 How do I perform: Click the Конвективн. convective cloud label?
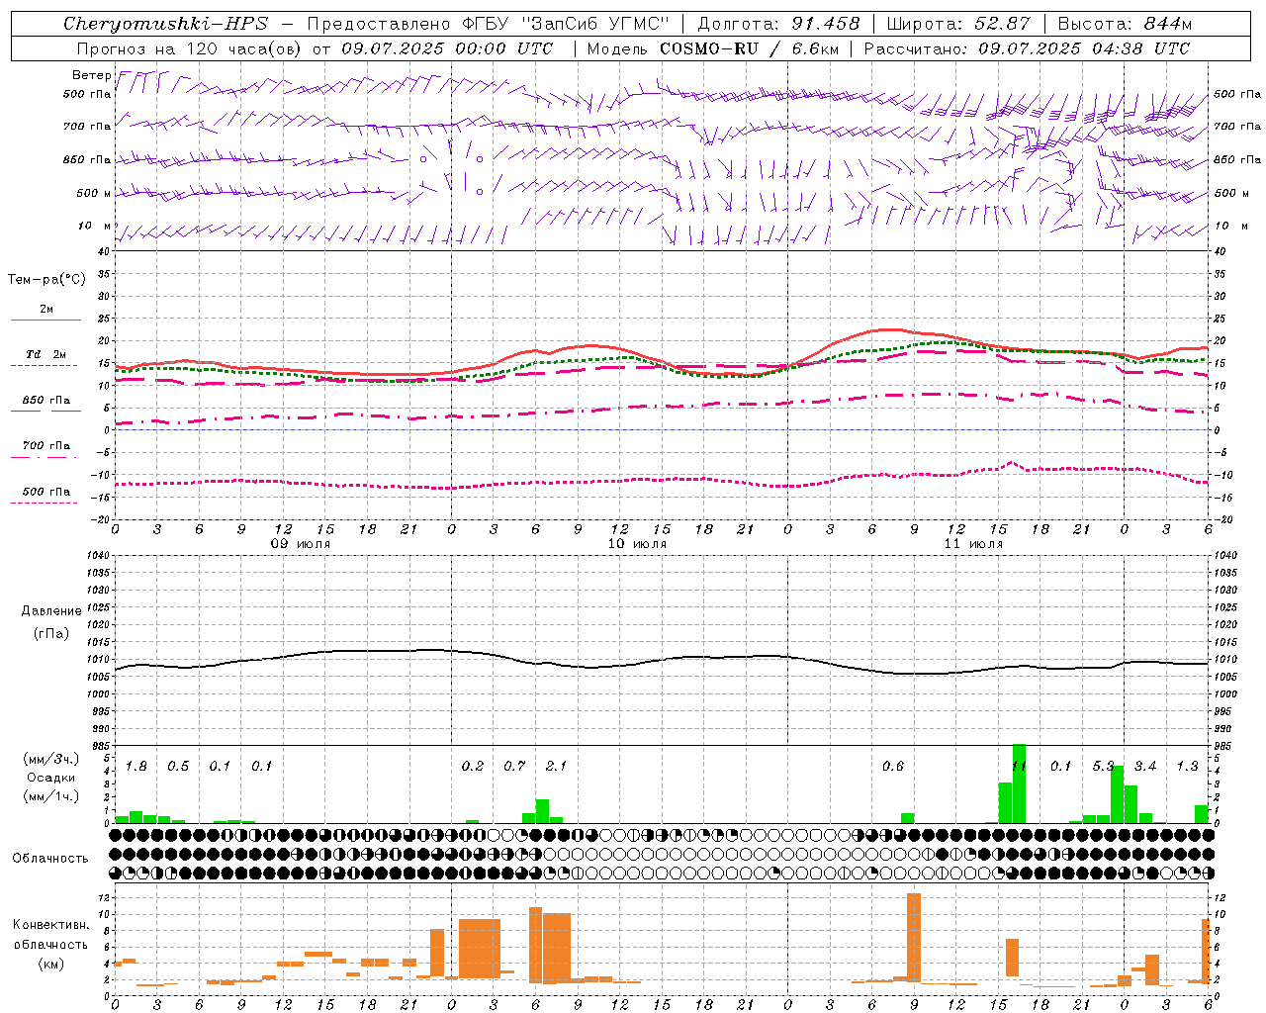50,925
